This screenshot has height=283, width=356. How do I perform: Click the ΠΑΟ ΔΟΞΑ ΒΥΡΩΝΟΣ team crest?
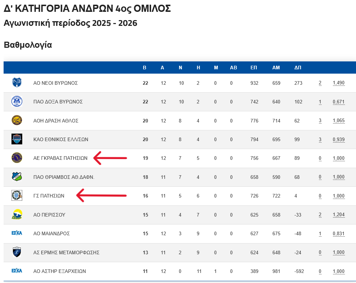[x=17, y=102]
